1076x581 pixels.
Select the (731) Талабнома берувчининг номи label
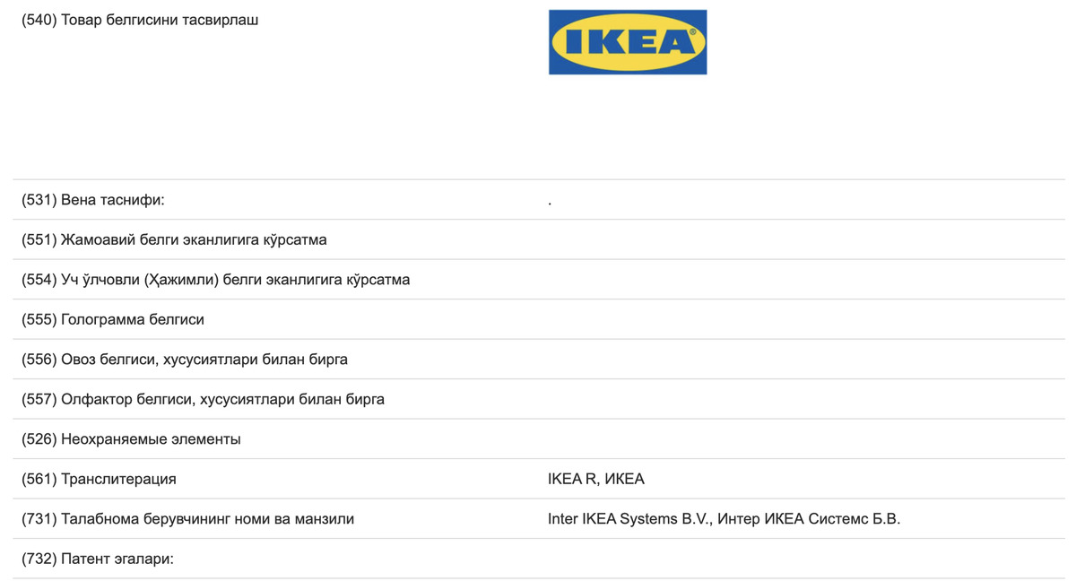coord(187,518)
